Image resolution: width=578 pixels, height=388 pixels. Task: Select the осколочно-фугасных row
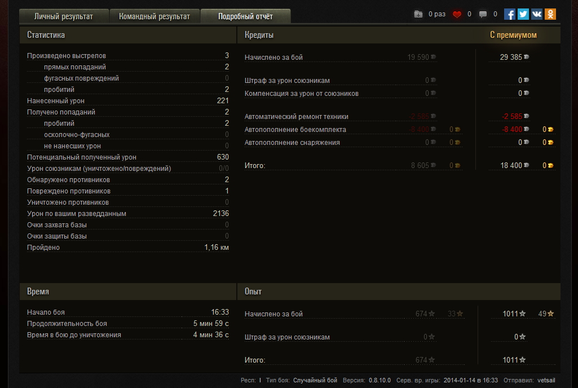128,135
